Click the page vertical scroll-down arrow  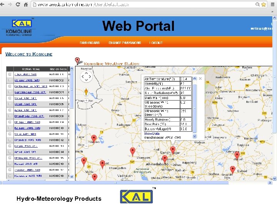tap(274, 179)
